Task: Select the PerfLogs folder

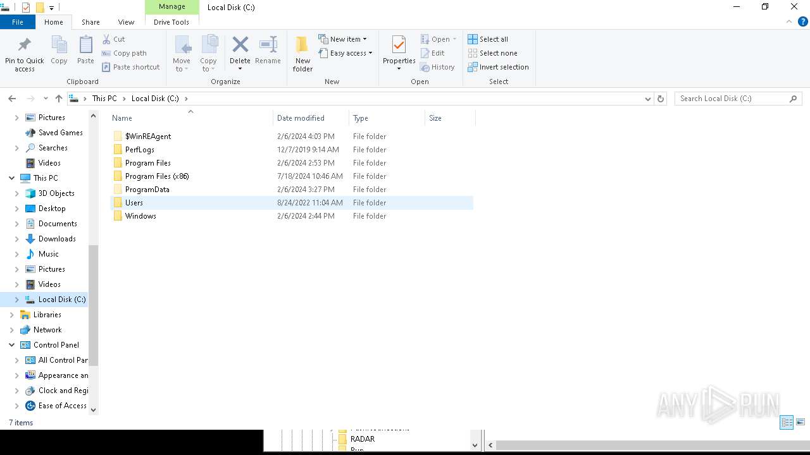Action: (x=291, y=150)
